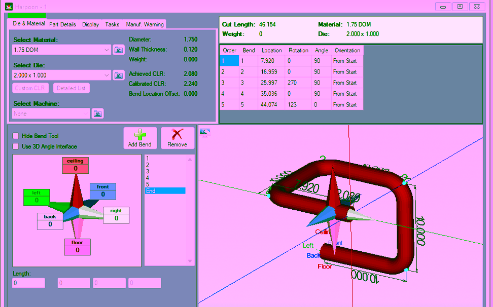This screenshot has height=307, width=493.
Task: Click the Order column header
Action: [230, 51]
